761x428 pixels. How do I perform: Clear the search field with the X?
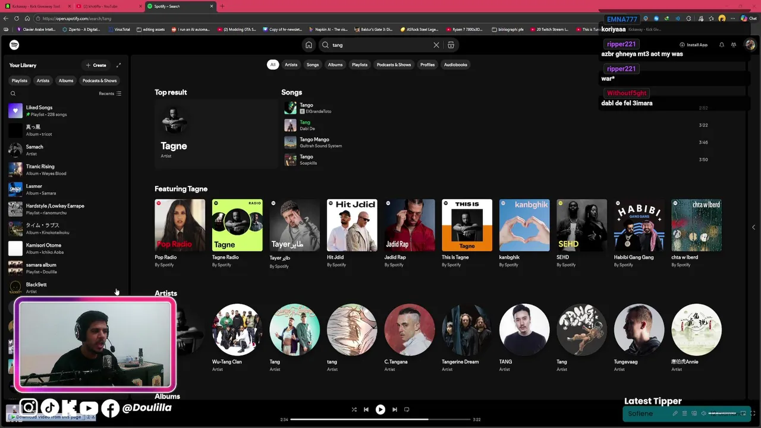436,45
